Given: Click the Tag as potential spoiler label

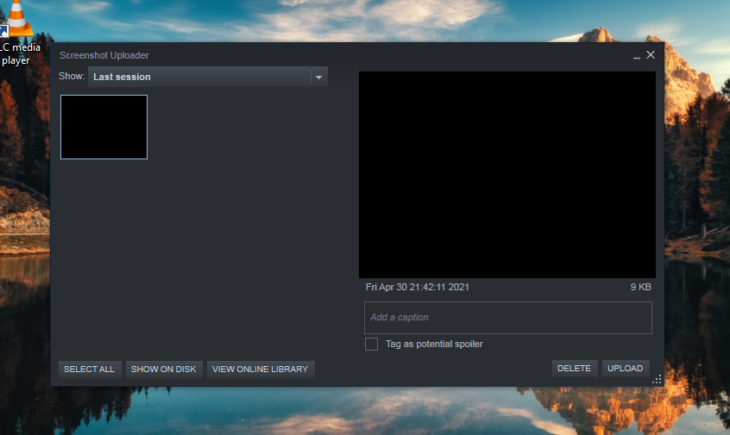Looking at the screenshot, I should pos(434,345).
